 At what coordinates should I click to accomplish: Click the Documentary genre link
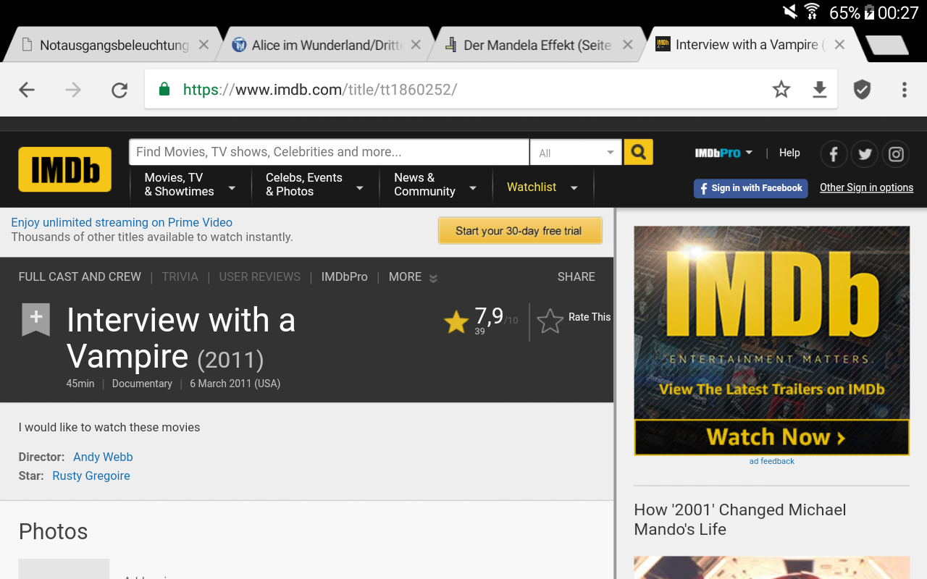(142, 384)
